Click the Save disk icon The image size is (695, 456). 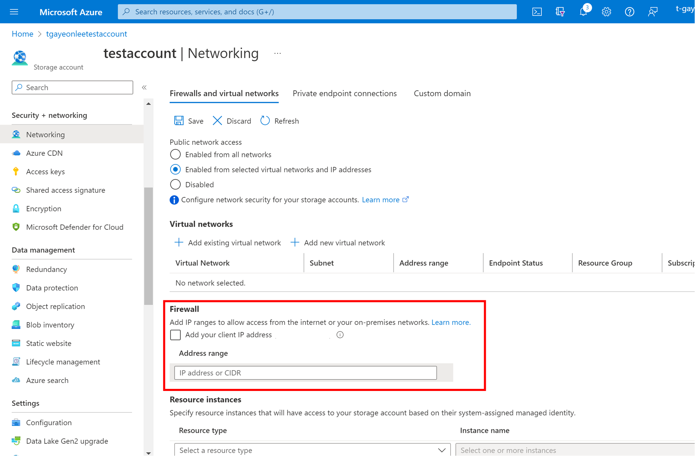tap(179, 121)
